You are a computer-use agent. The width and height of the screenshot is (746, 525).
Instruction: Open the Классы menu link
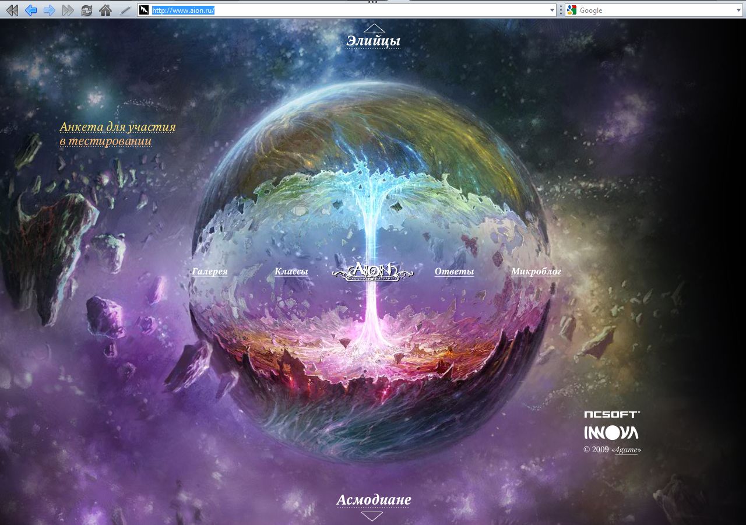coord(291,272)
